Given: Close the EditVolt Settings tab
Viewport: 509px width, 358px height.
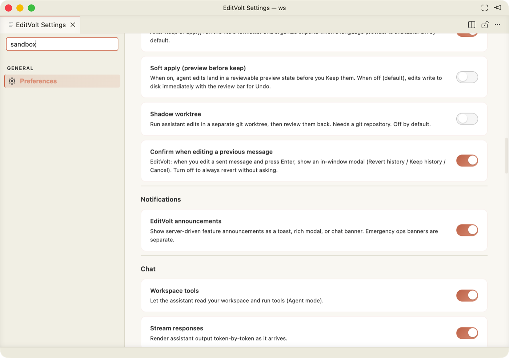Looking at the screenshot, I should (73, 25).
